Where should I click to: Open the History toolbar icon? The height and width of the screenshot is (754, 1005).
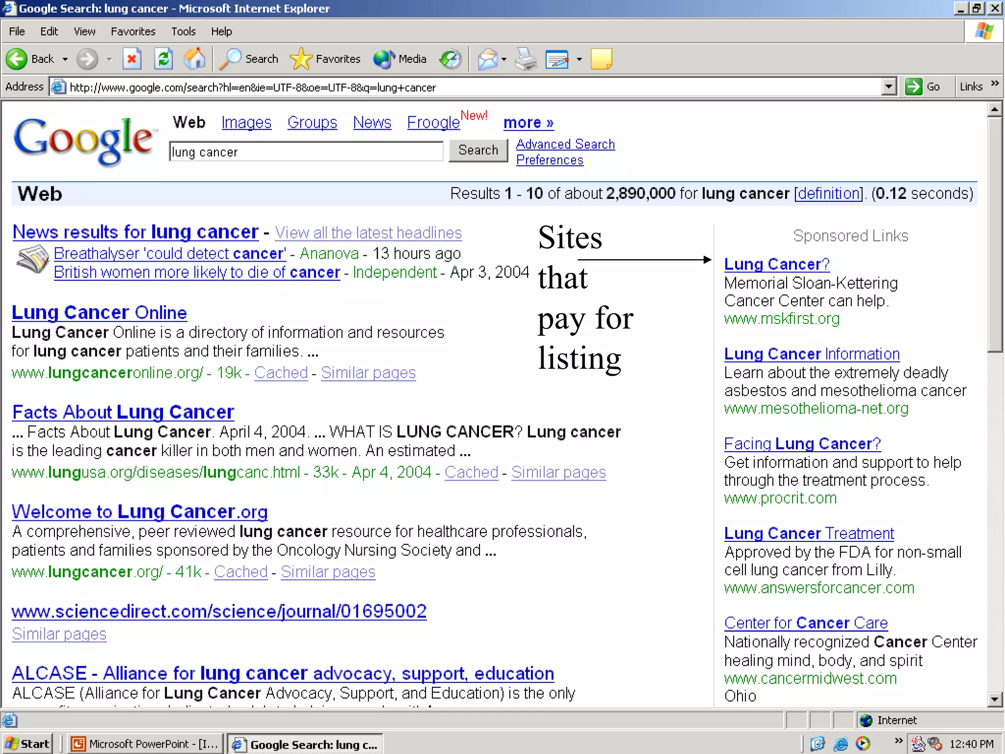pyautogui.click(x=450, y=59)
